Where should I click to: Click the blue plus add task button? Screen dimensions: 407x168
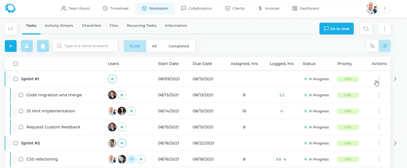coord(11,46)
